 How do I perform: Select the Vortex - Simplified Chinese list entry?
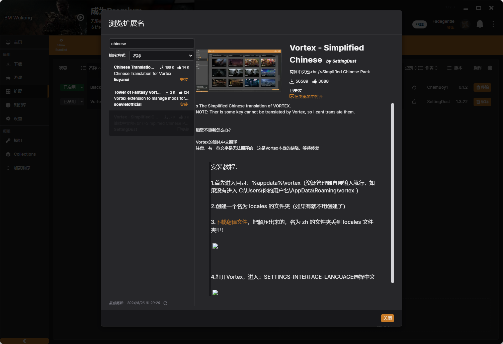[151, 123]
